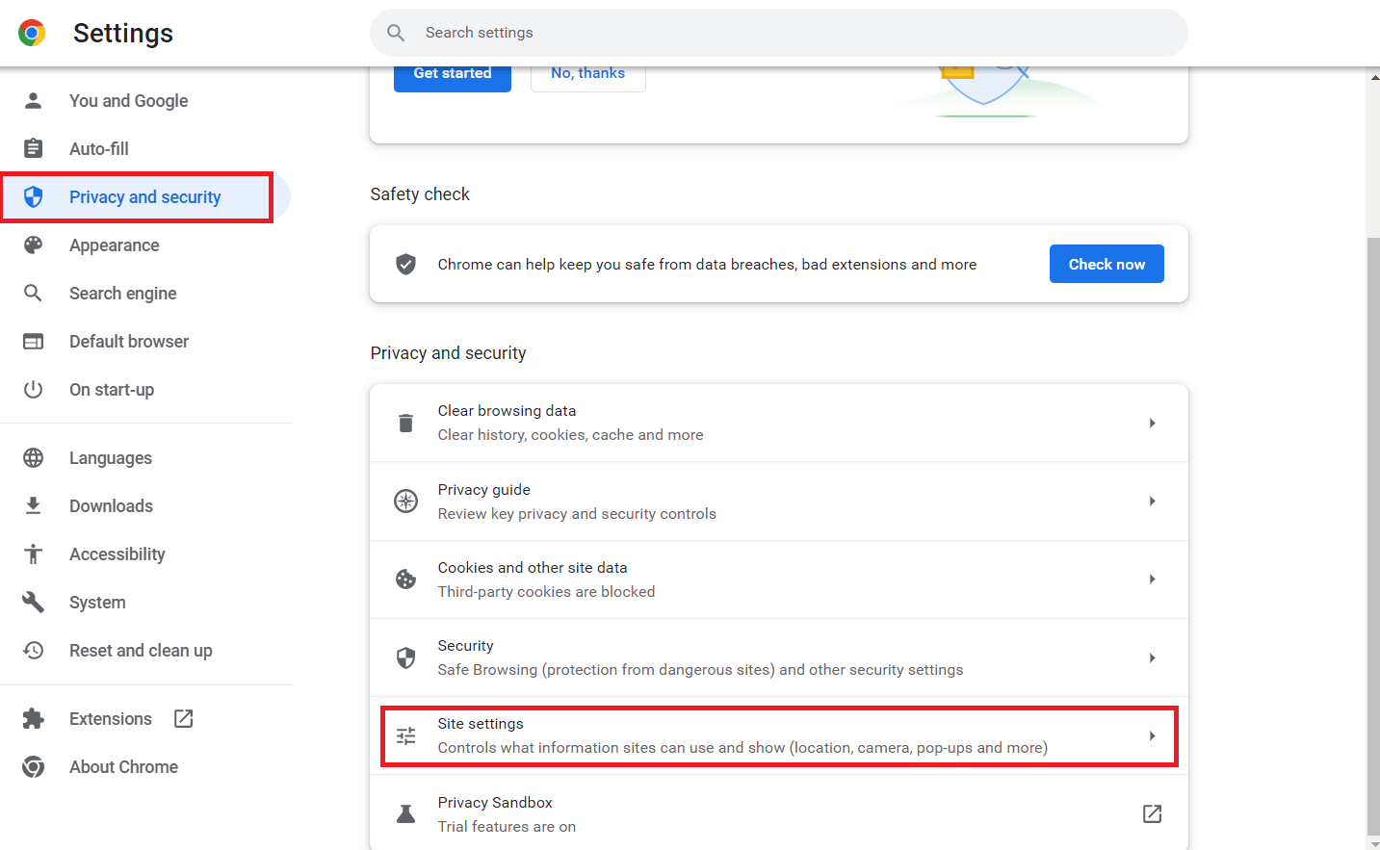Select Downloads in the sidebar menu
The width and height of the screenshot is (1380, 850).
pyautogui.click(x=111, y=506)
